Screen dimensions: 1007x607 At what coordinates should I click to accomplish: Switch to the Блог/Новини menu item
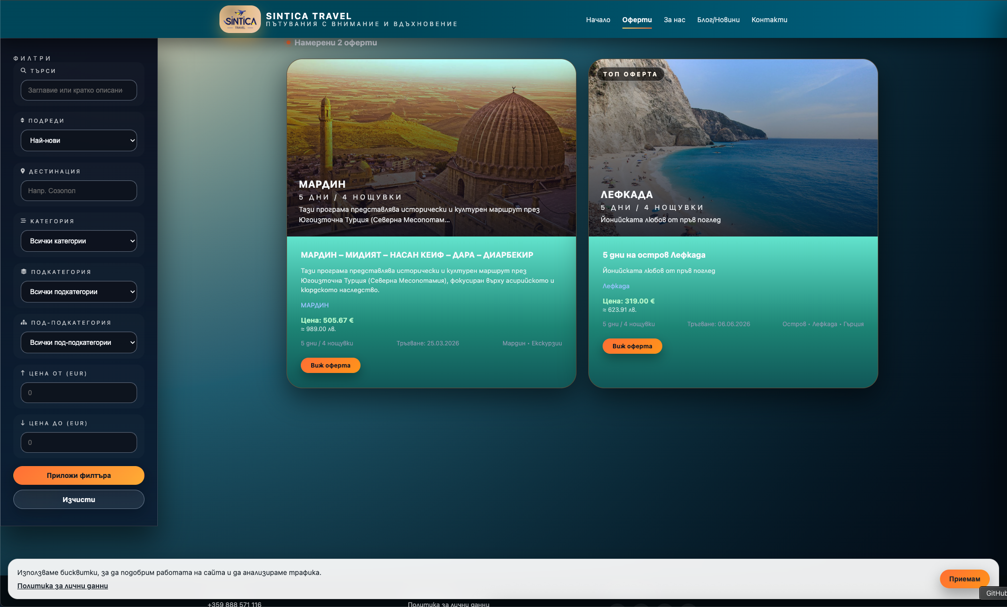(718, 20)
